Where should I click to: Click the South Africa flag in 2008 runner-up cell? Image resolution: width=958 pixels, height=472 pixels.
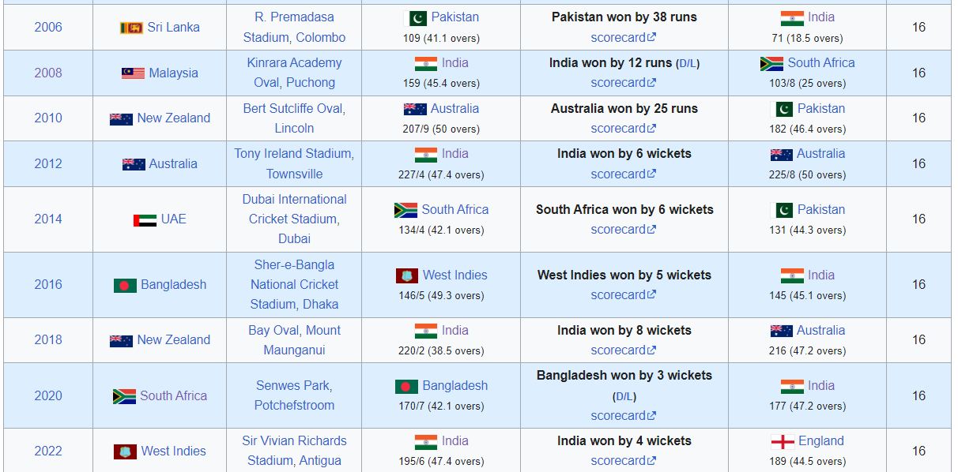[771, 63]
